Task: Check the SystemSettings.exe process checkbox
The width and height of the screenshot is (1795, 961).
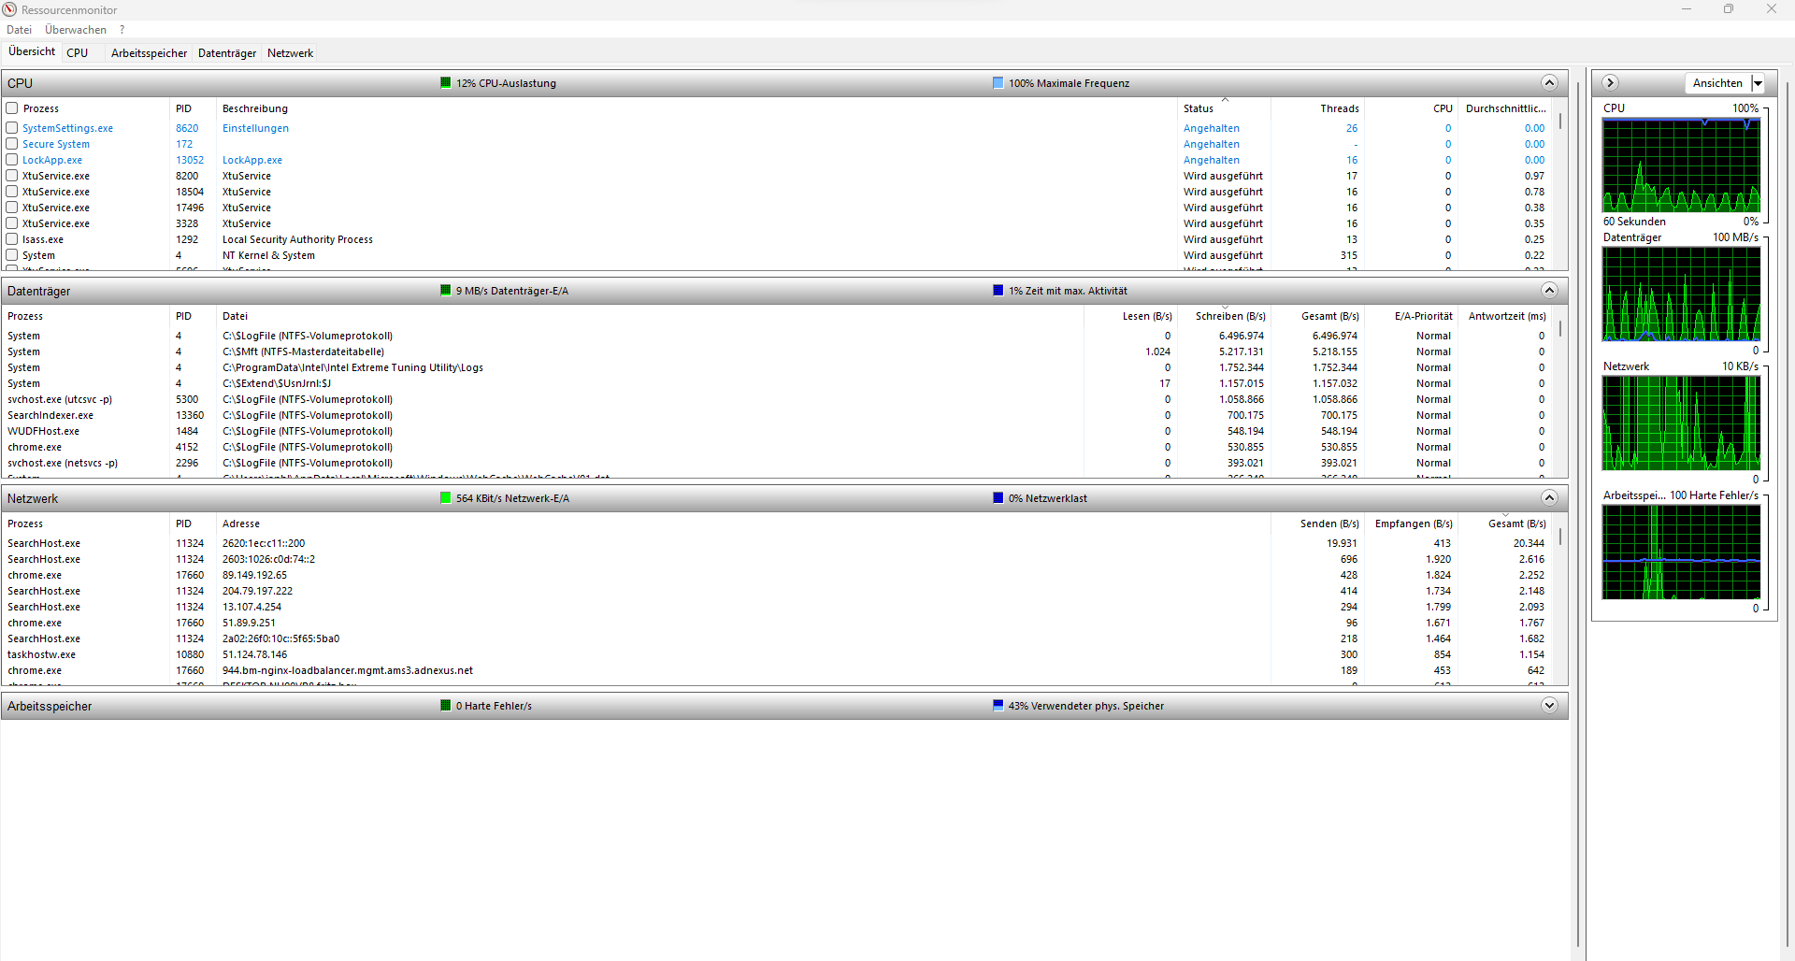Action: 12,128
